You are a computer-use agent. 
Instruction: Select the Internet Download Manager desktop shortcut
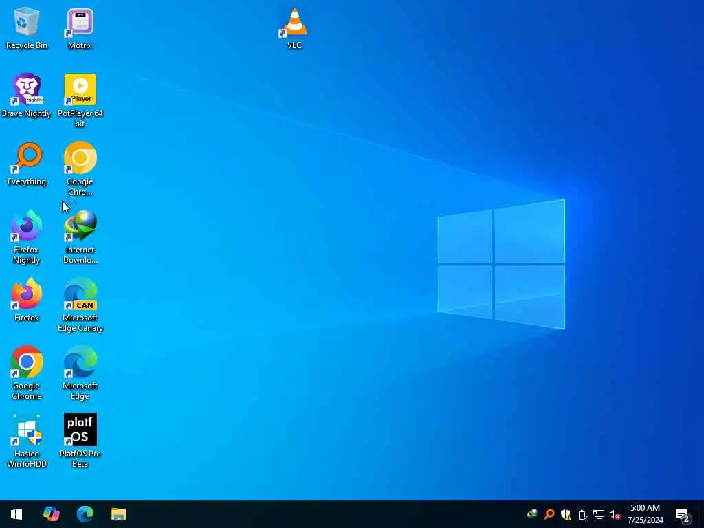tap(80, 237)
